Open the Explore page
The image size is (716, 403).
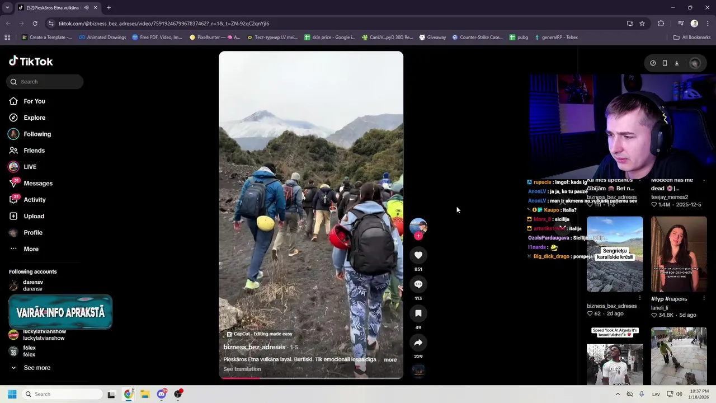pos(34,118)
